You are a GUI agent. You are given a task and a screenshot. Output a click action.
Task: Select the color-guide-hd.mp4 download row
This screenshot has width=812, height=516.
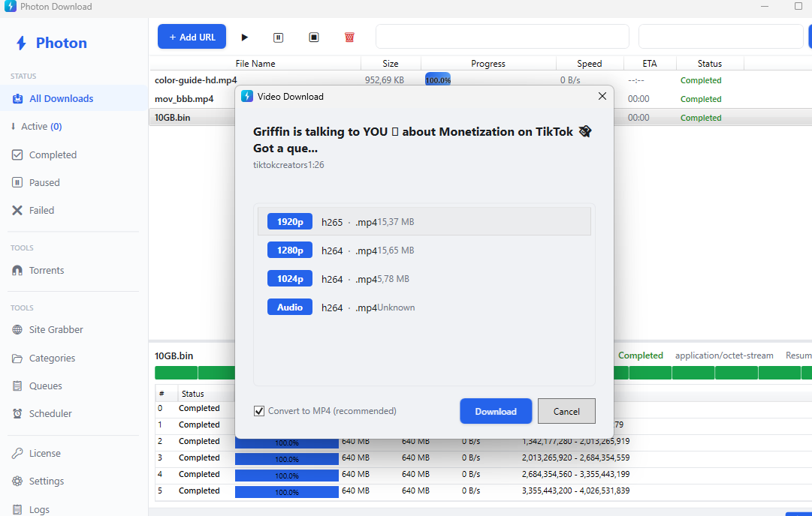tap(481, 80)
